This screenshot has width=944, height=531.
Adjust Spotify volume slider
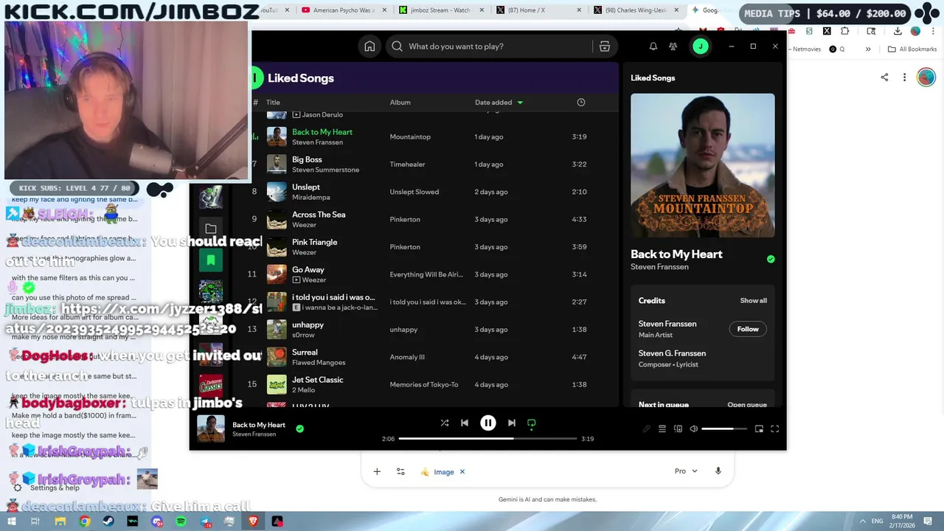coord(724,429)
